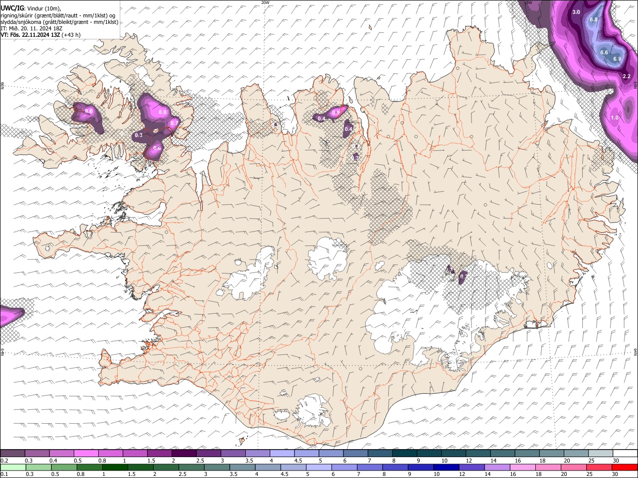Pick the light periwinkle 5 swatch in bottom legend row
Screen dimensions: 638x478
click(x=319, y=468)
